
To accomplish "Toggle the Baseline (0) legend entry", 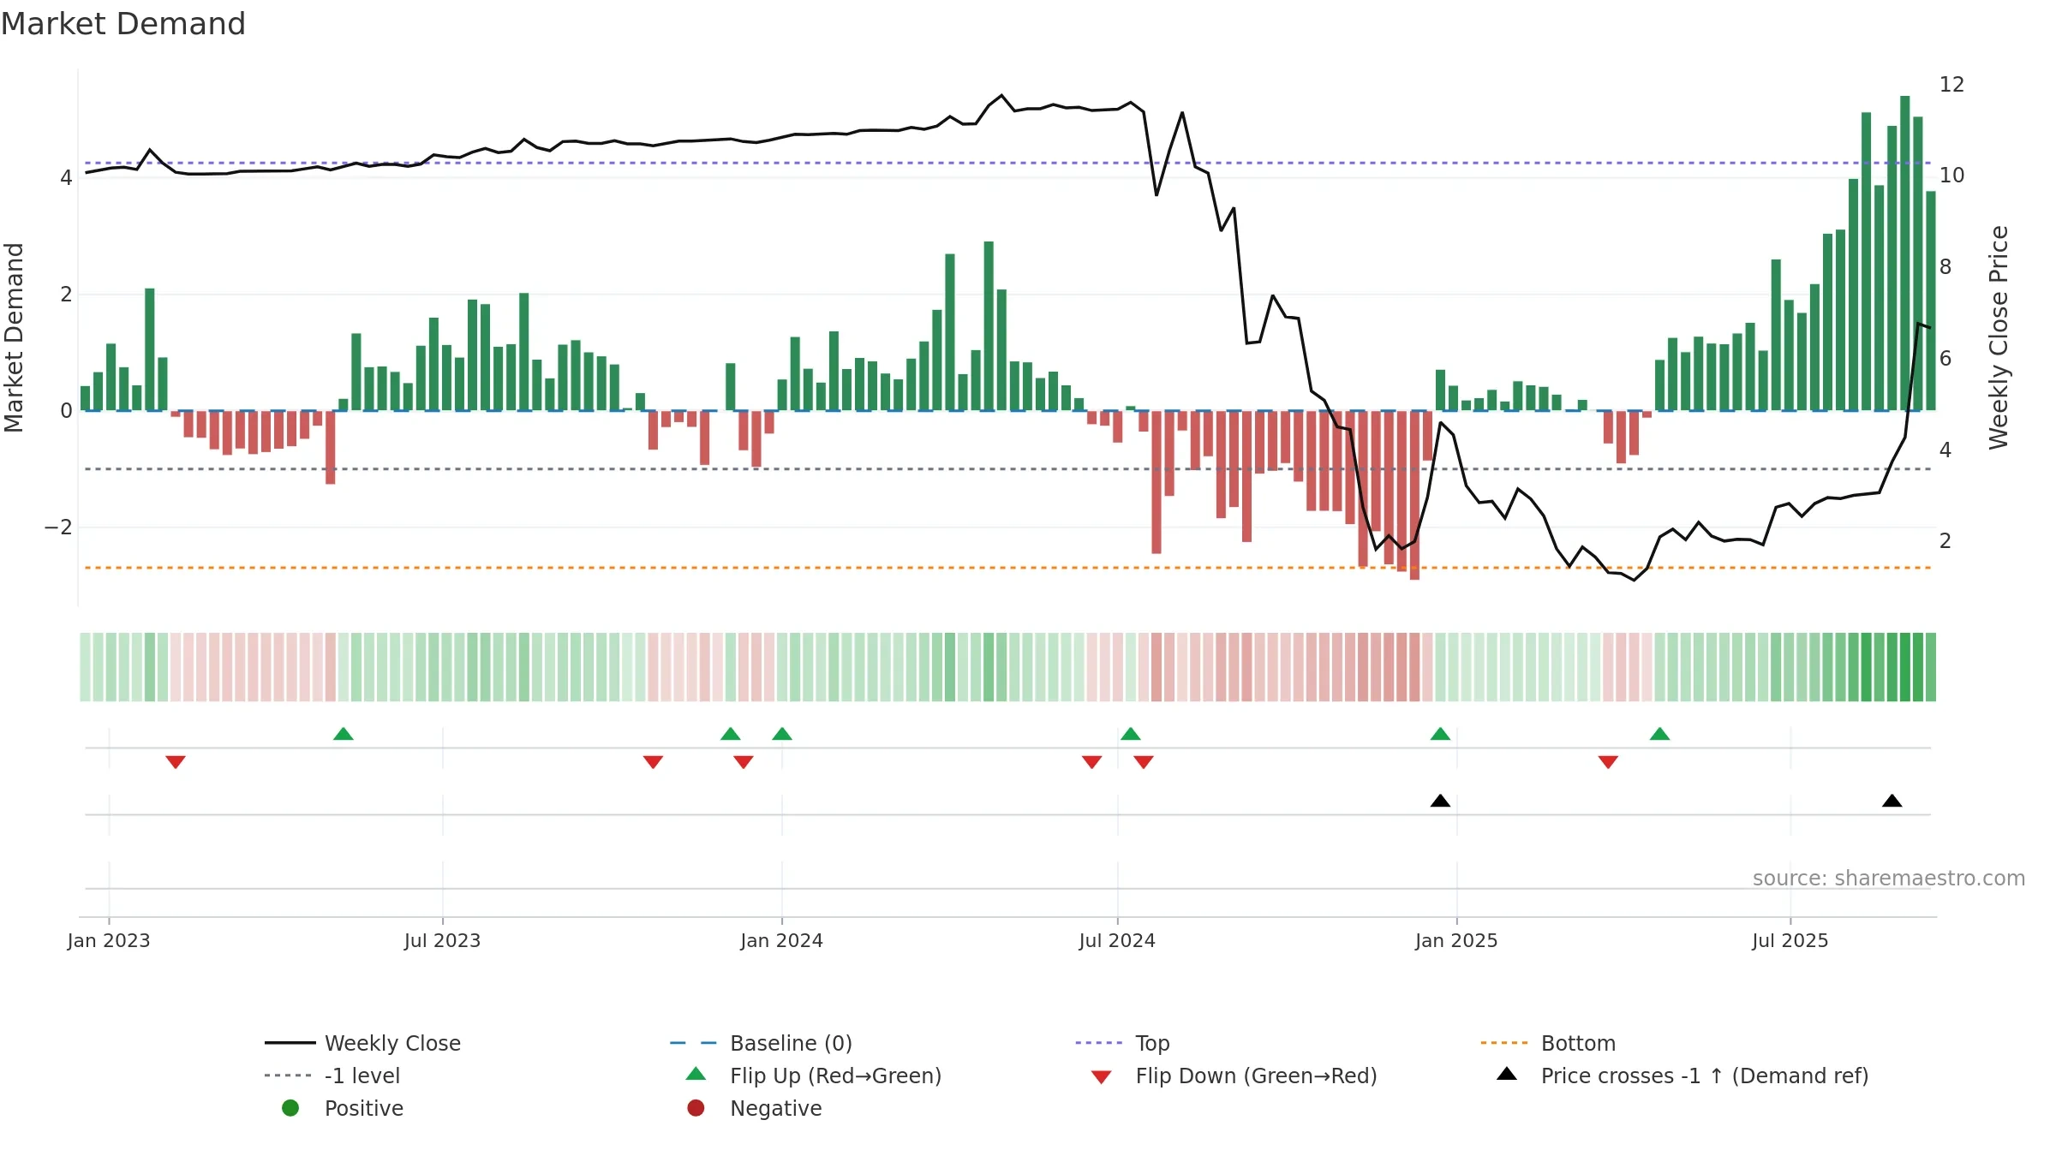I will [761, 1043].
